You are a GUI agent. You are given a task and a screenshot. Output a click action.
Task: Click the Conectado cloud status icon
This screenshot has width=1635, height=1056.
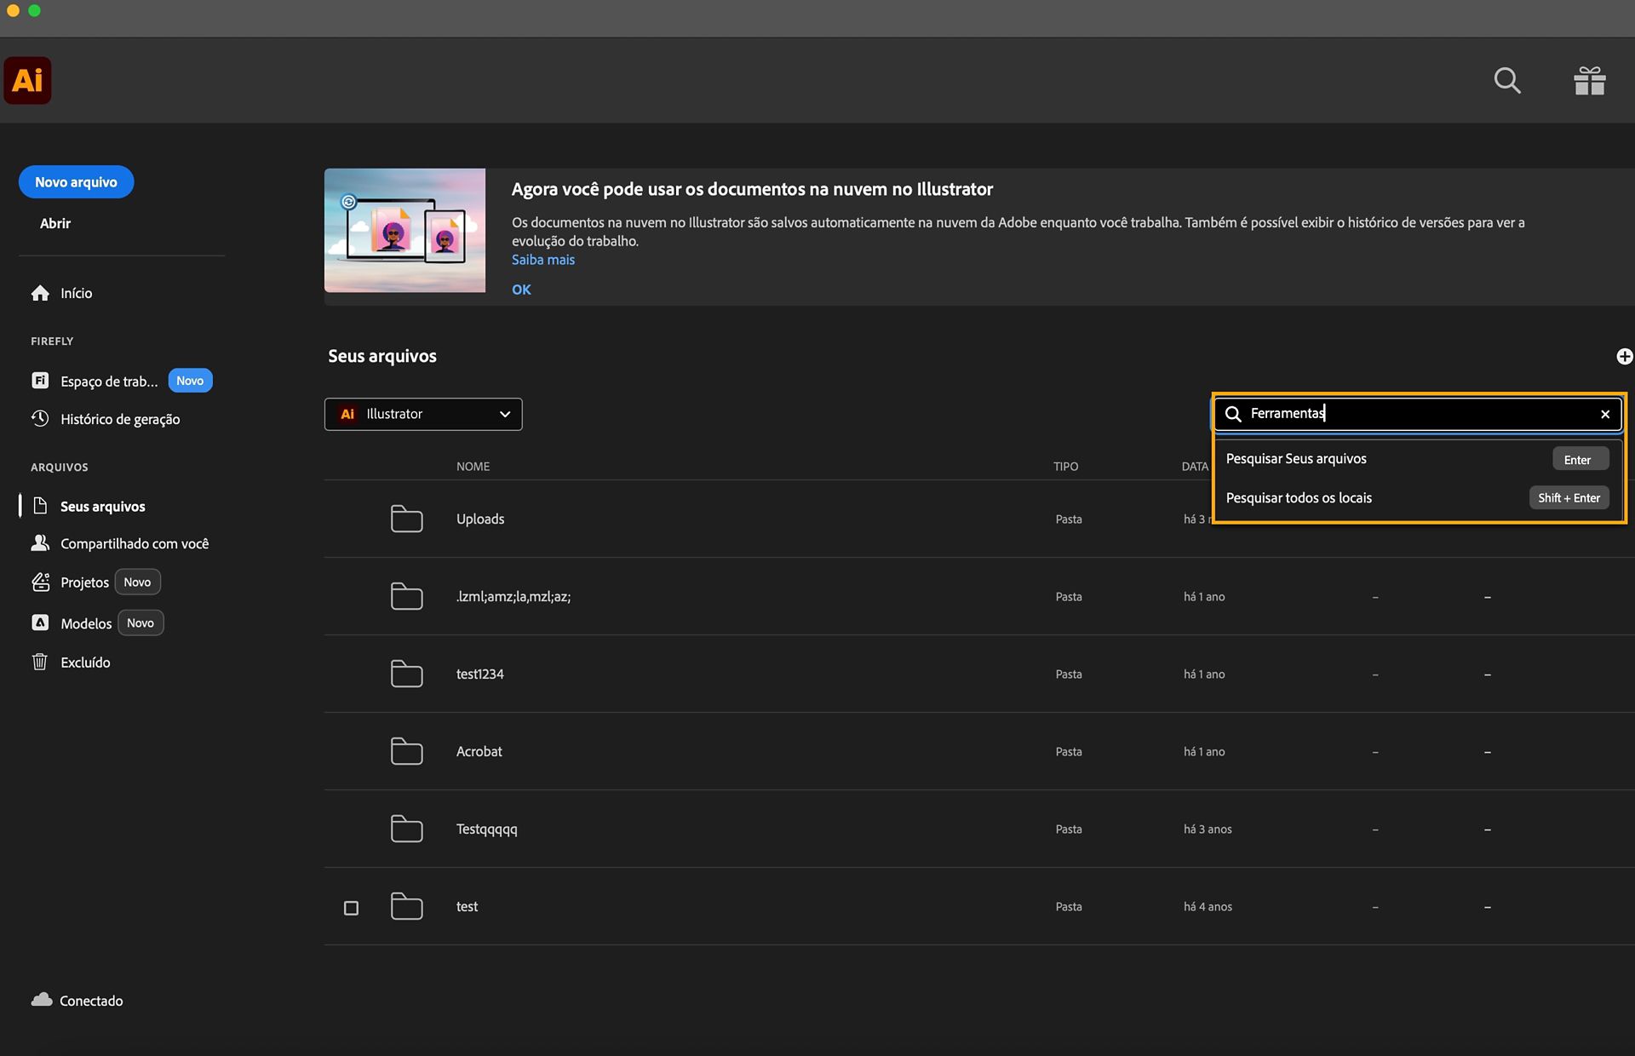click(x=42, y=1000)
